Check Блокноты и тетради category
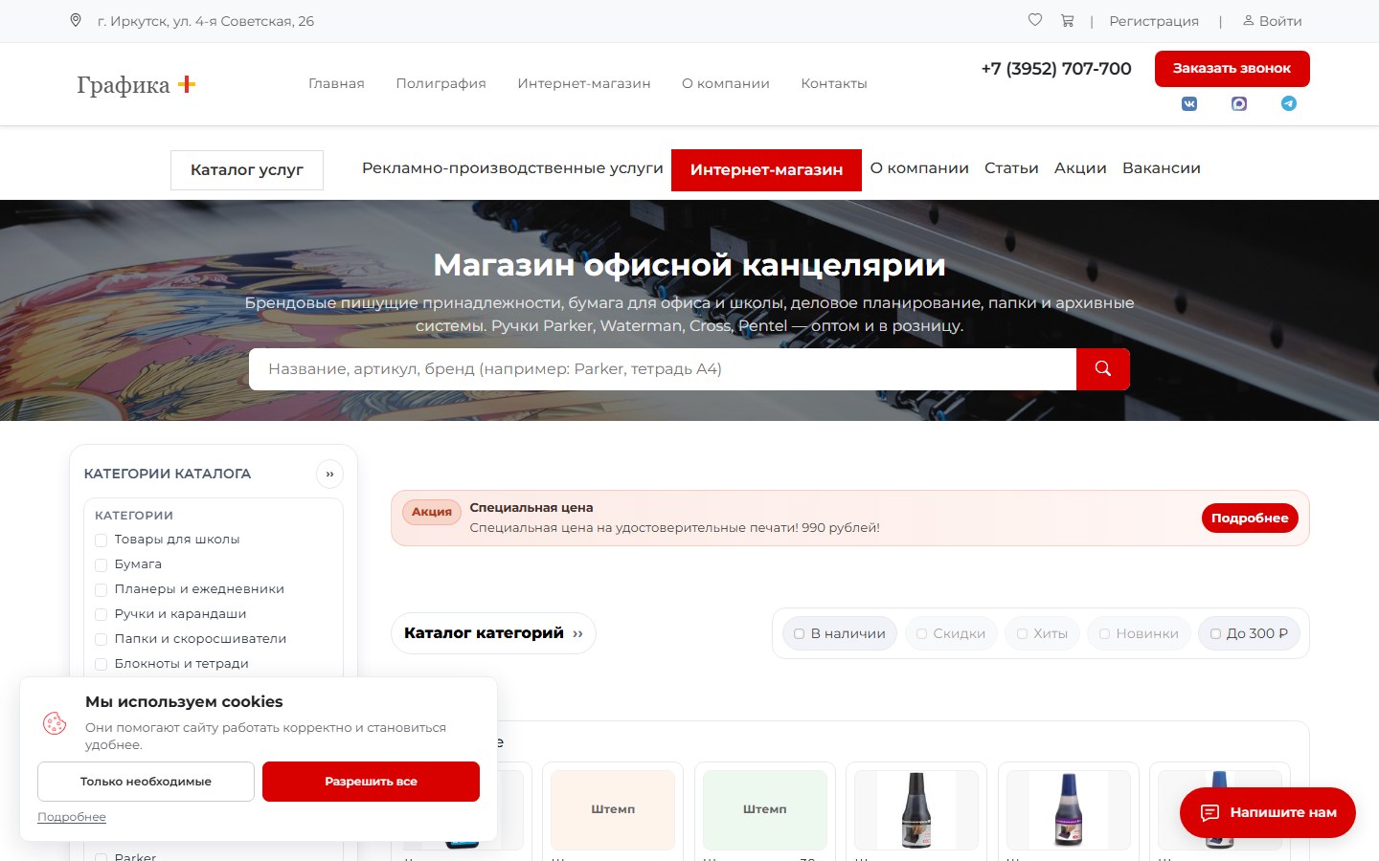1379x861 pixels. coord(101,664)
